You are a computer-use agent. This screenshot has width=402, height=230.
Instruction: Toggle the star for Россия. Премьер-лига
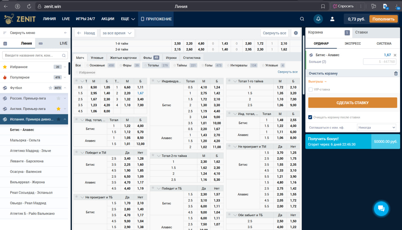click(x=58, y=98)
